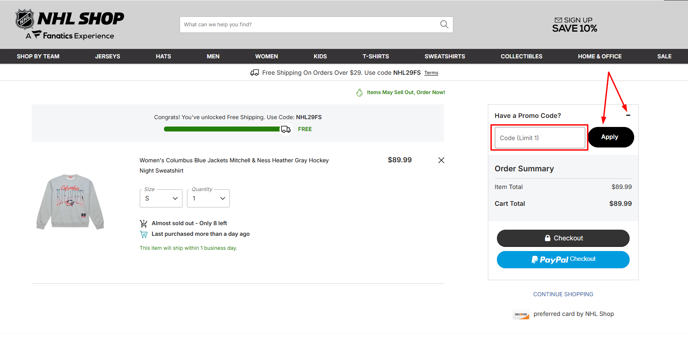
Task: Click the PayPal Checkout button
Action: tap(563, 260)
